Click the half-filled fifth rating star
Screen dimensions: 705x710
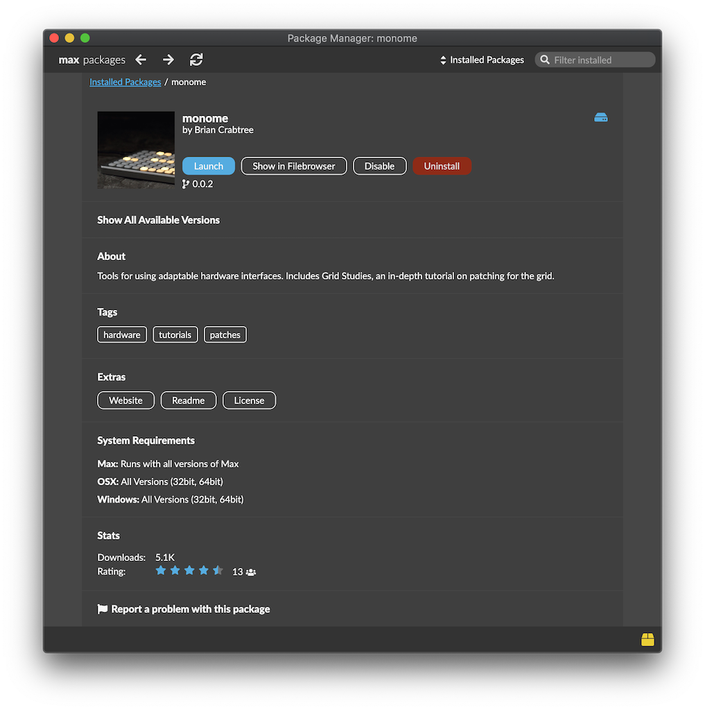click(218, 571)
